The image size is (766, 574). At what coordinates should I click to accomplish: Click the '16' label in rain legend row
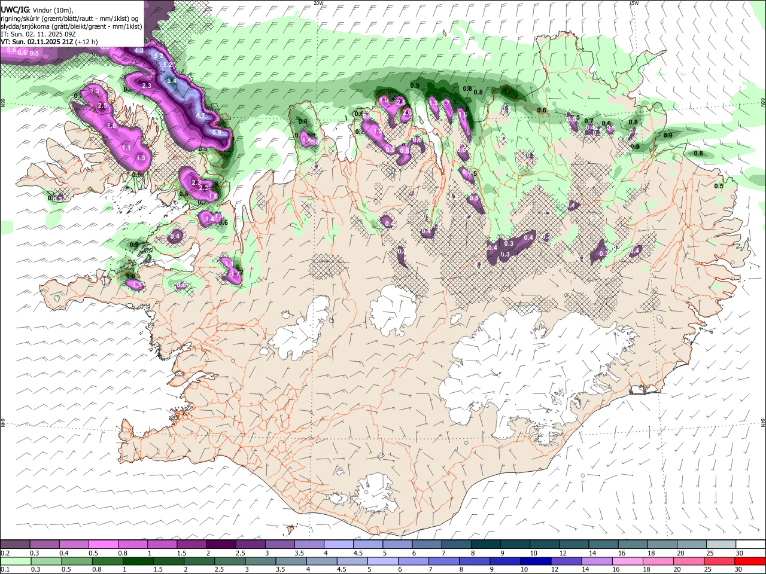pos(616,570)
